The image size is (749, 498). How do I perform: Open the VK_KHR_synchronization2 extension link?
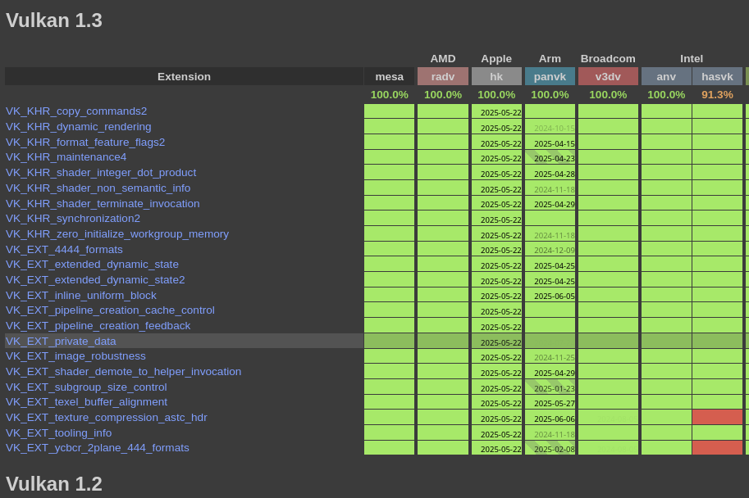tap(73, 219)
